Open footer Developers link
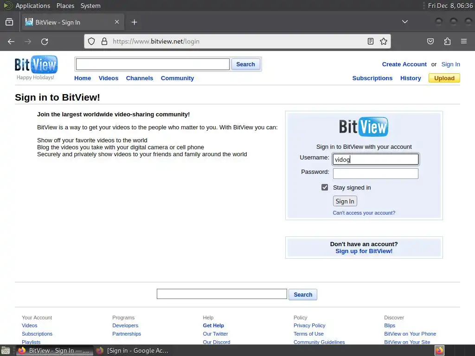Viewport: 475px width, 356px height. [125, 325]
